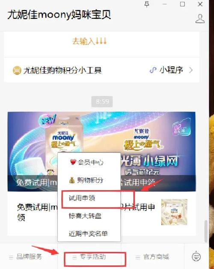Image resolution: width=214 pixels, height=269 pixels.
Task: Click the small moony article thumbnail
Action: click(x=174, y=212)
